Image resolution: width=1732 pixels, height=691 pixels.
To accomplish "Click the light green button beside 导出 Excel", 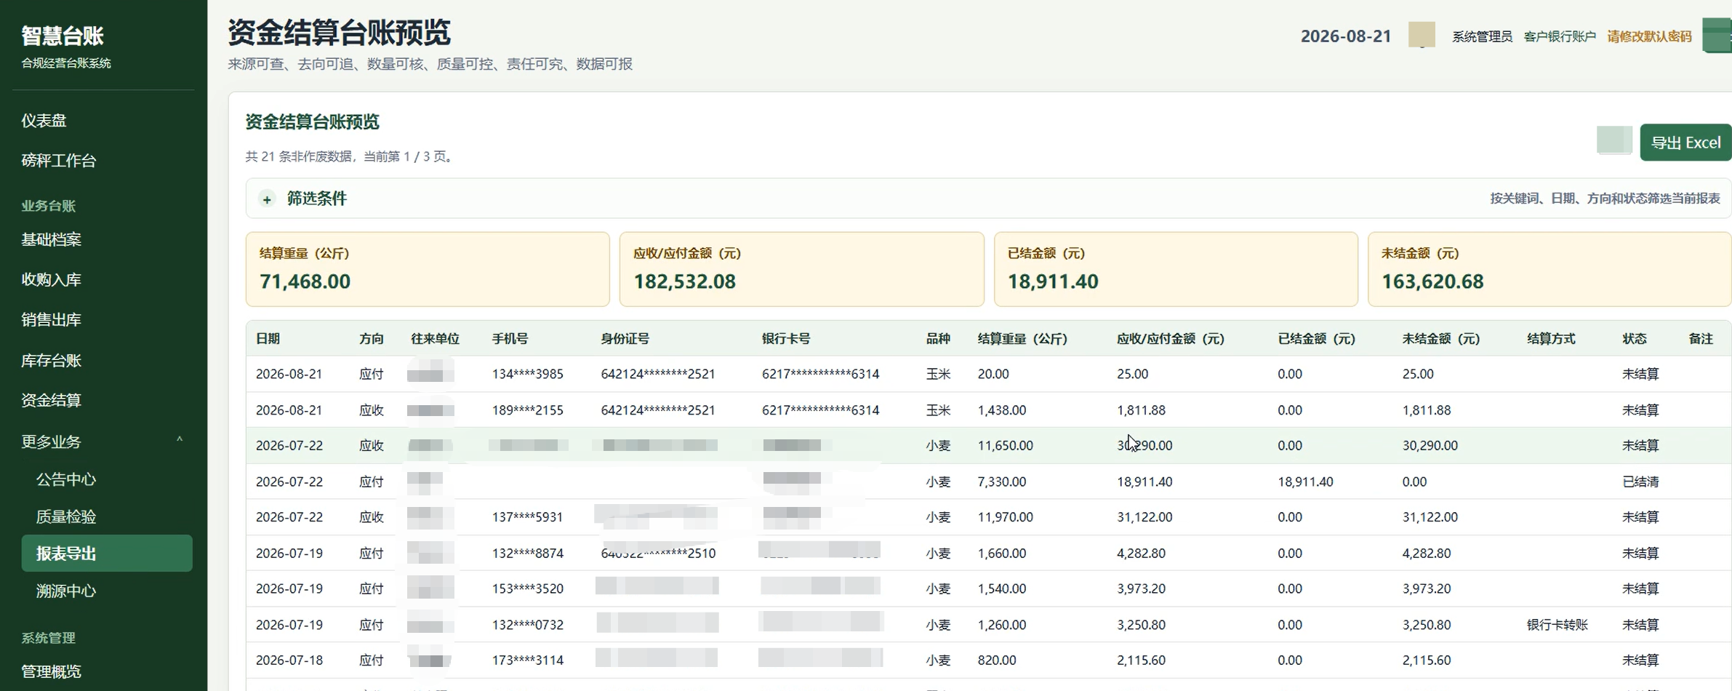I will tap(1613, 140).
